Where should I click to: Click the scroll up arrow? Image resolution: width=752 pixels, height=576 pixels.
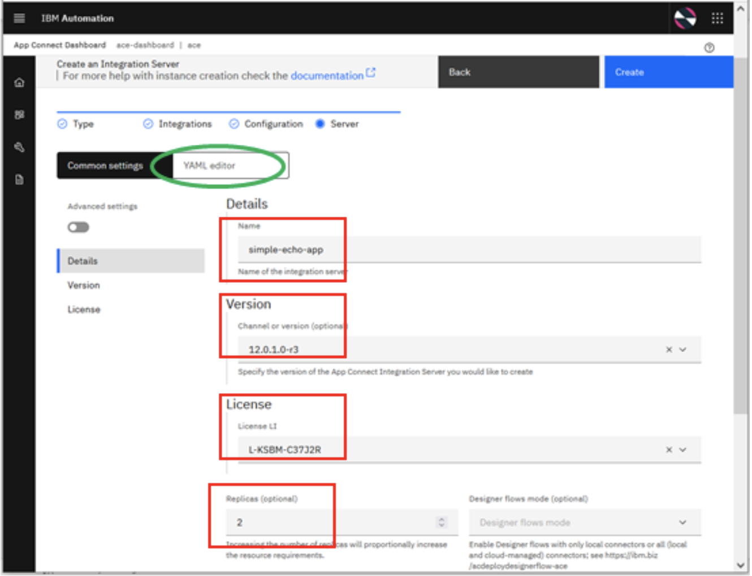[741, 8]
